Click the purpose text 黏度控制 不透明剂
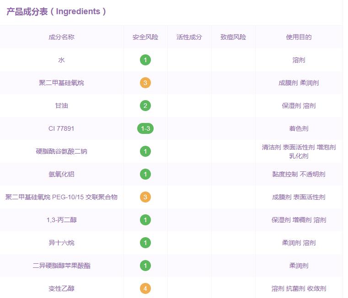Screen dimensions: 348x298 pyautogui.click(x=299, y=174)
